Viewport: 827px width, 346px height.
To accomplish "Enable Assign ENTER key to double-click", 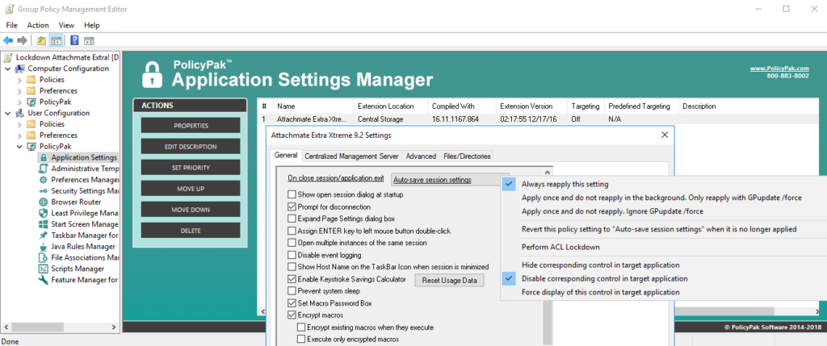I will 292,231.
